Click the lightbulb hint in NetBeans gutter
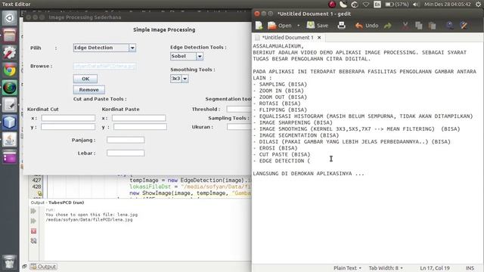Viewport: 484px width, 272px height. pos(39,193)
